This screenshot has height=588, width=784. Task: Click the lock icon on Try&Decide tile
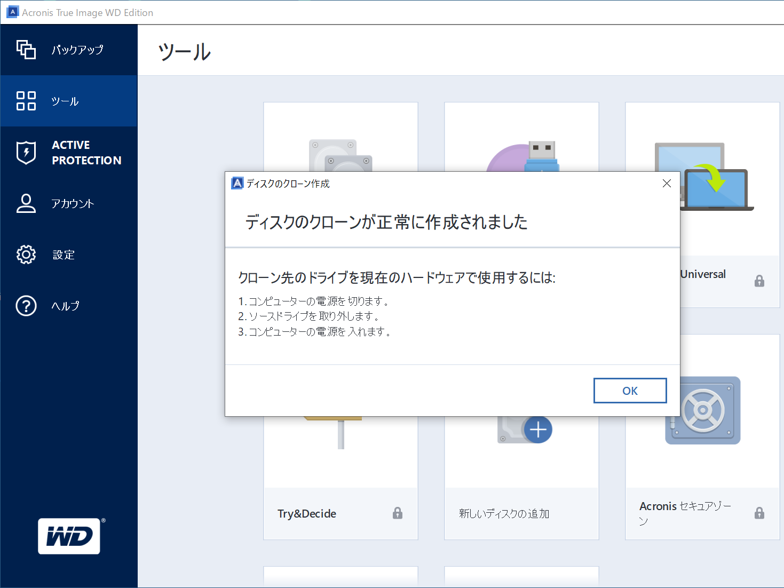397,513
